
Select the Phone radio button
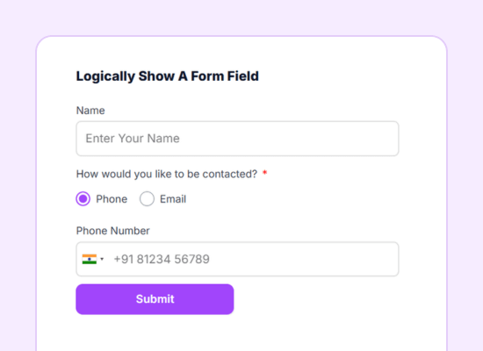coord(83,199)
